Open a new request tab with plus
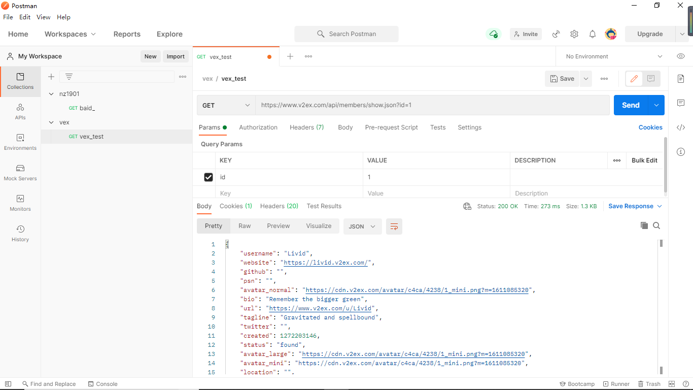Viewport: 693px width, 390px height. tap(290, 56)
